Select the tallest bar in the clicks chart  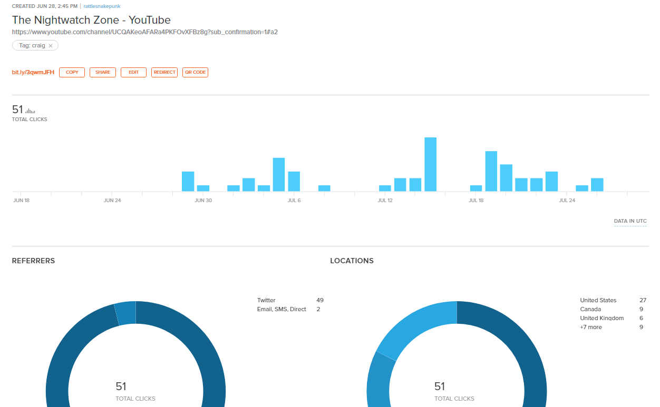pos(431,164)
